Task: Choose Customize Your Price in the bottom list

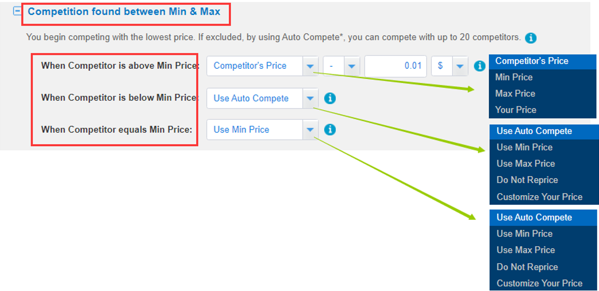Action: click(x=539, y=283)
